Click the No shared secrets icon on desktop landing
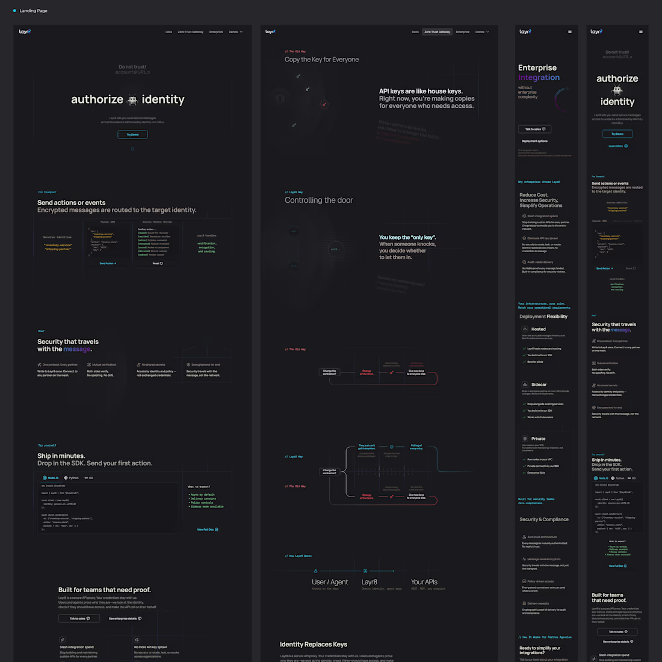 click(138, 364)
